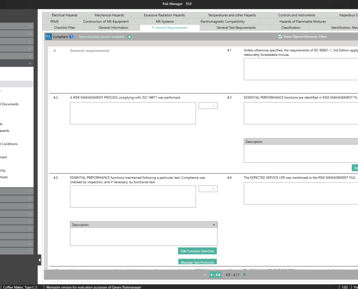Expand the topmost collapsed sidebar section
The image size is (358, 289).
click(30, 27)
